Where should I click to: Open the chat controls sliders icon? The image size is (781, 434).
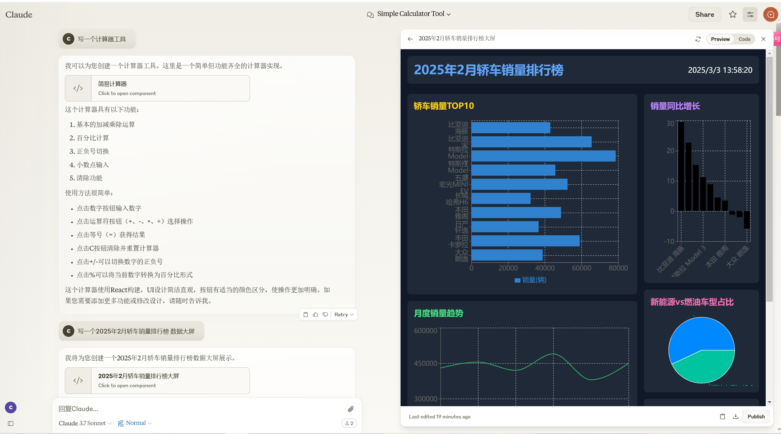(750, 14)
